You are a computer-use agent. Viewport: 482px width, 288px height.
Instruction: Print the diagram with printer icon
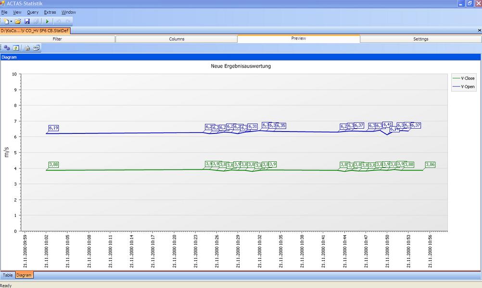click(x=27, y=48)
